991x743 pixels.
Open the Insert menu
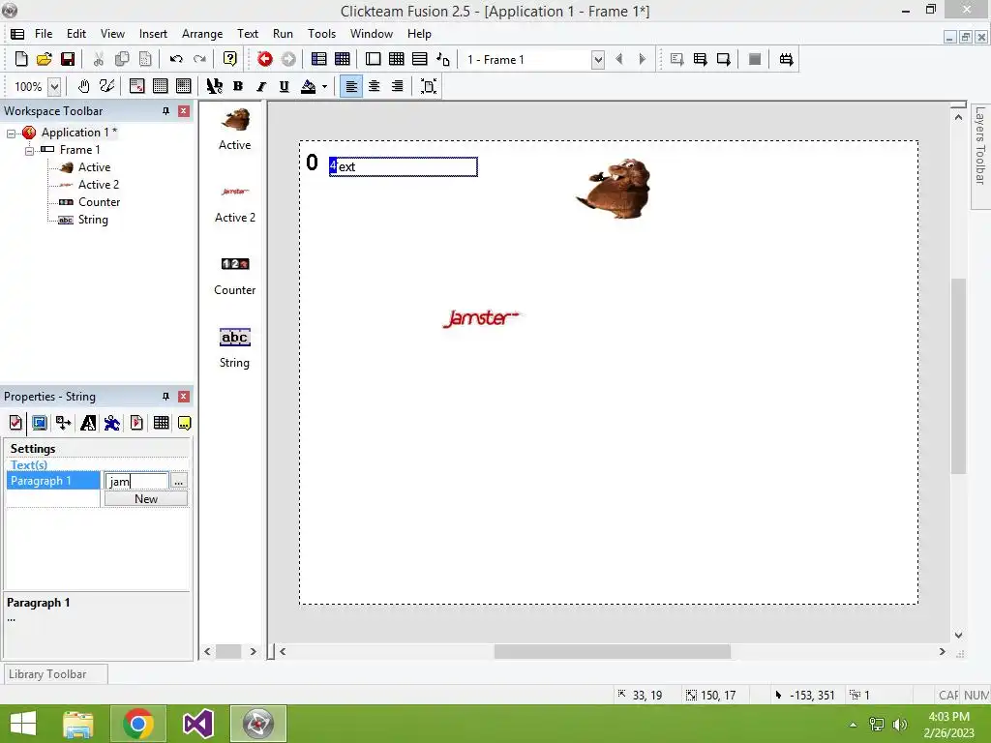[153, 34]
